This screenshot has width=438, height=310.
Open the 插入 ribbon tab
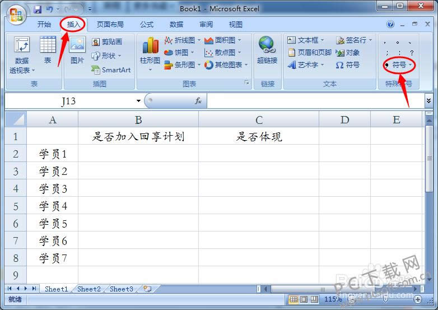[73, 25]
